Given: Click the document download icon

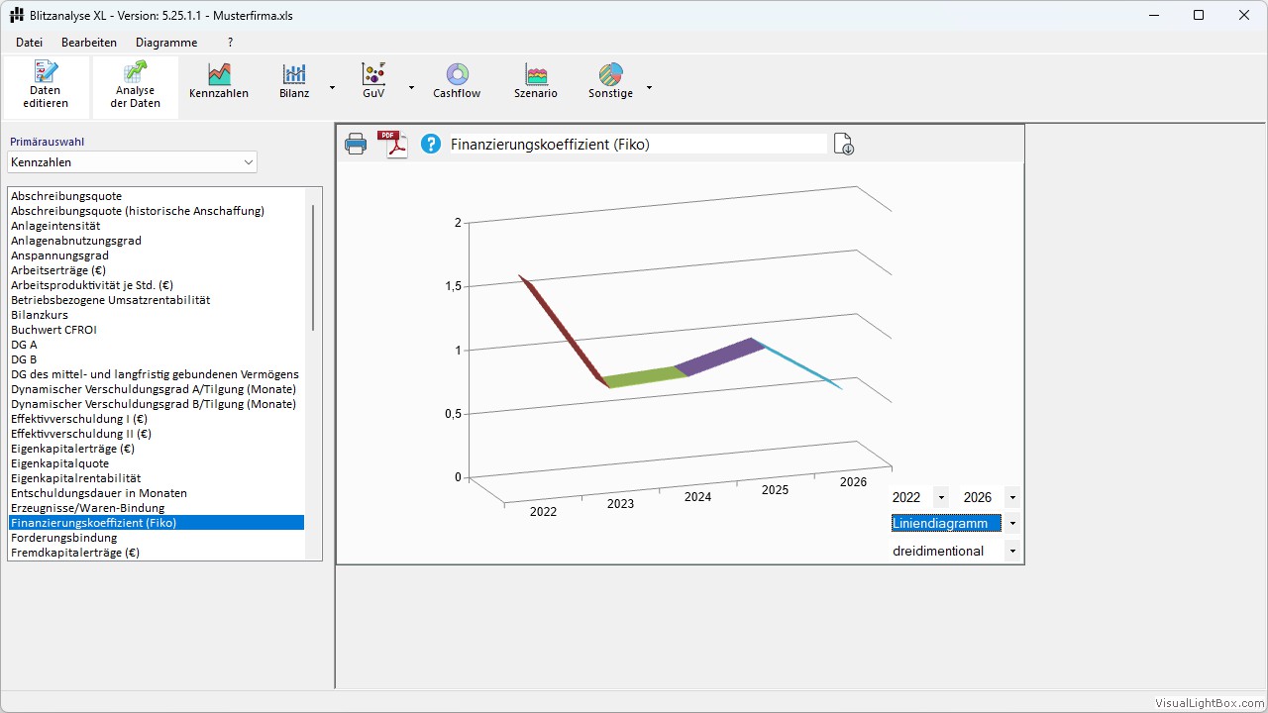Looking at the screenshot, I should (x=844, y=145).
